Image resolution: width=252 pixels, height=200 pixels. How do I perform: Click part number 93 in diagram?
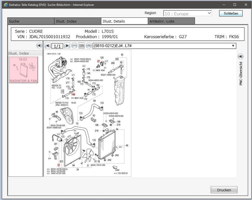(x=94, y=116)
